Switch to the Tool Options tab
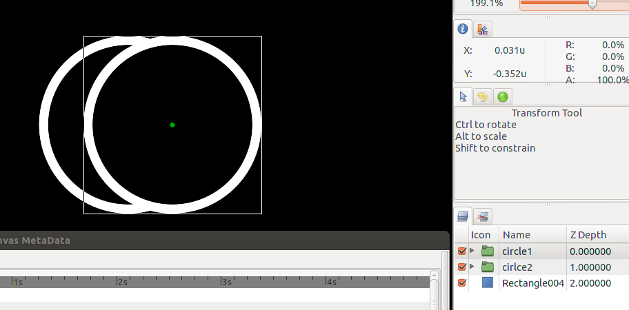Screen dimensions: 629x310 tap(463, 96)
